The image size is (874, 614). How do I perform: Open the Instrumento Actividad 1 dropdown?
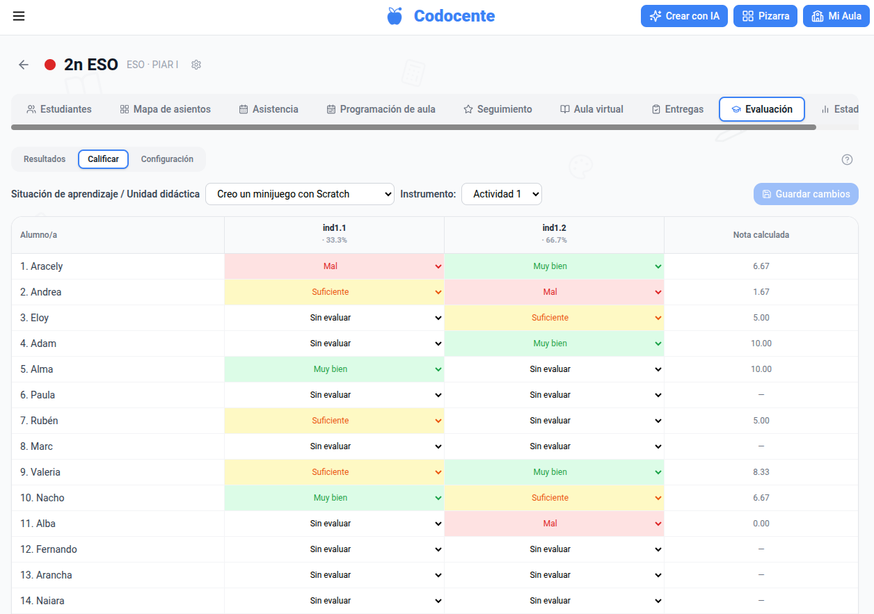click(x=502, y=194)
